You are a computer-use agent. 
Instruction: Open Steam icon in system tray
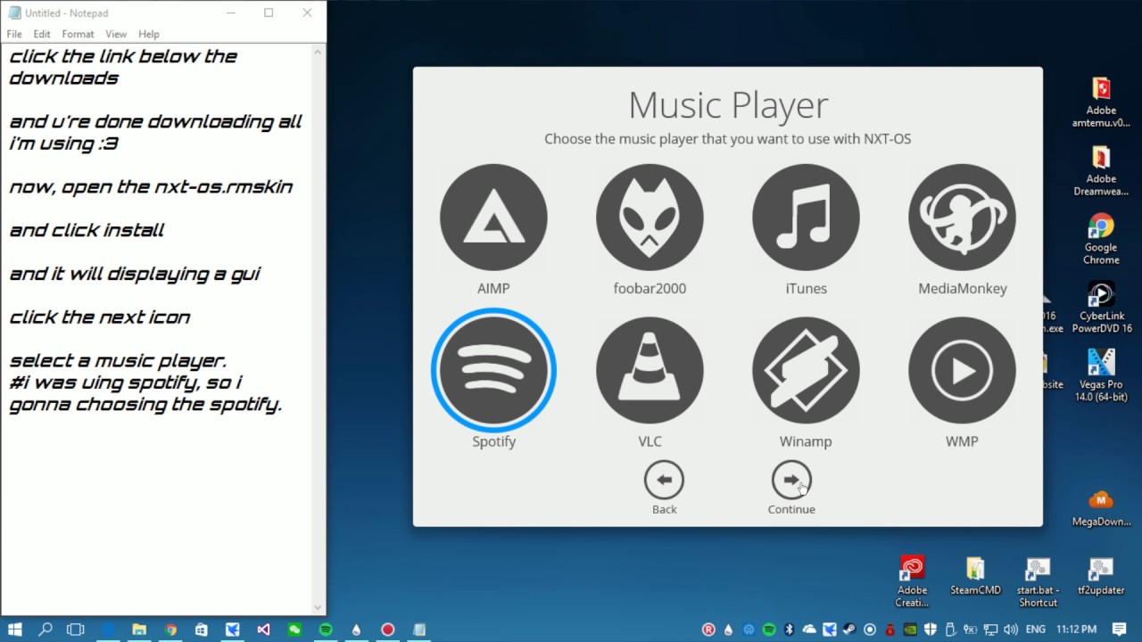(x=849, y=630)
